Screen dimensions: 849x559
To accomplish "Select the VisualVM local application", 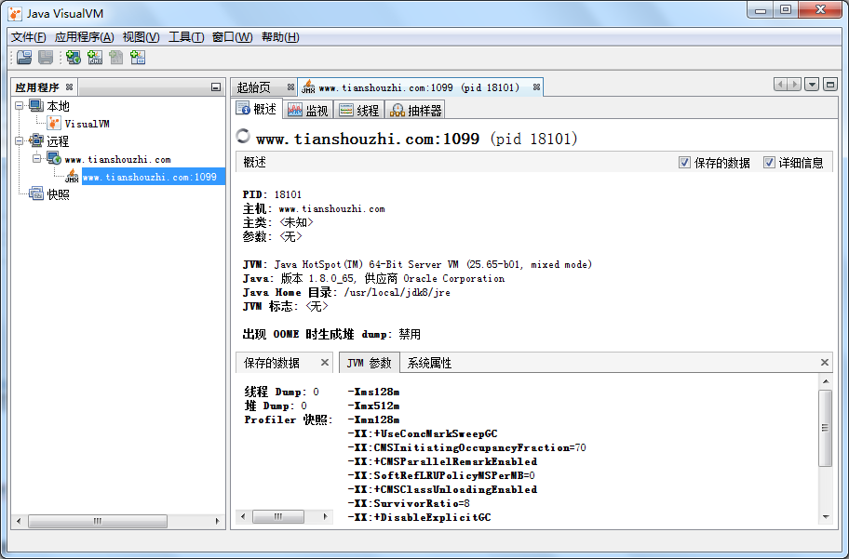I will point(86,124).
